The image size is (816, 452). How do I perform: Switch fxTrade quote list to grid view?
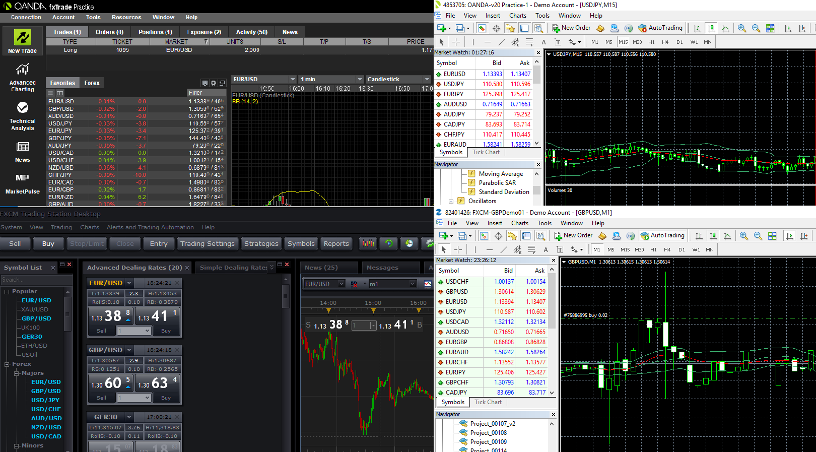(x=60, y=93)
